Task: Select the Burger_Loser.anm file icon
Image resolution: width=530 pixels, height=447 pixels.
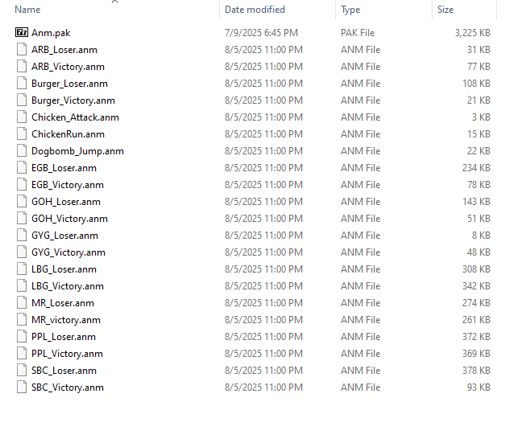Action: point(22,83)
